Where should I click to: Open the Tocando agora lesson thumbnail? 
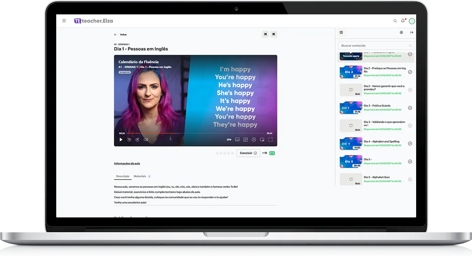click(x=351, y=56)
